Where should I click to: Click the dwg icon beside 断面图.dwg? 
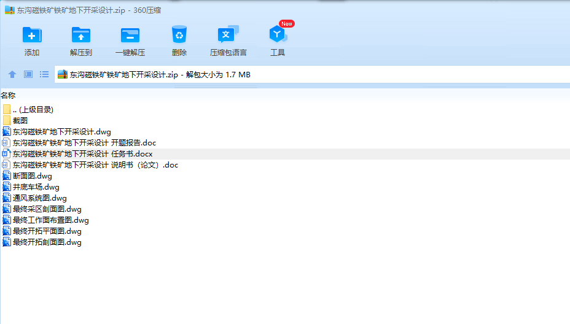(x=7, y=176)
